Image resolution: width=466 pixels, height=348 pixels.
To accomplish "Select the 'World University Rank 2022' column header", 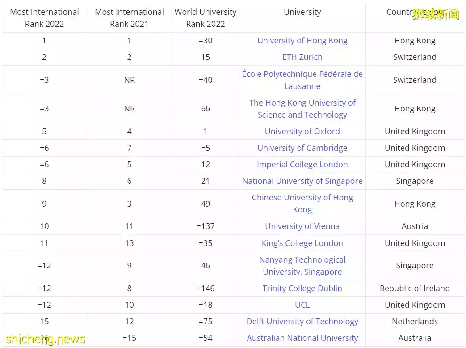I will pos(206,18).
